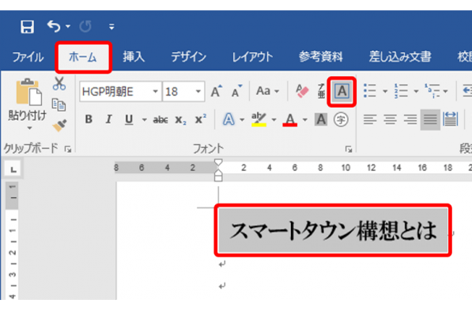Switch to the レイアウト tab
Screen dimensions: 472x315
coord(252,57)
